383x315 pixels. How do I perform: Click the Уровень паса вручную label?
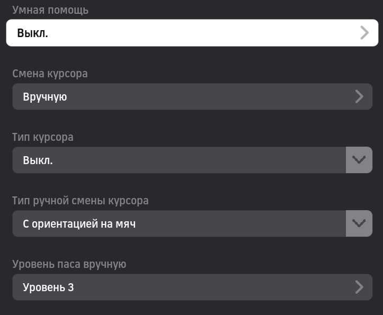pyautogui.click(x=69, y=264)
